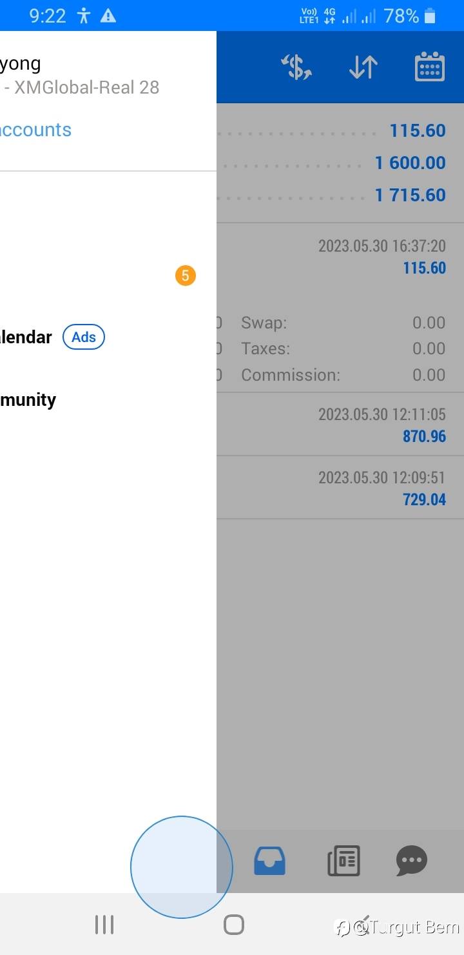Open the accounts link in drawer
This screenshot has width=464, height=955.
[35, 130]
